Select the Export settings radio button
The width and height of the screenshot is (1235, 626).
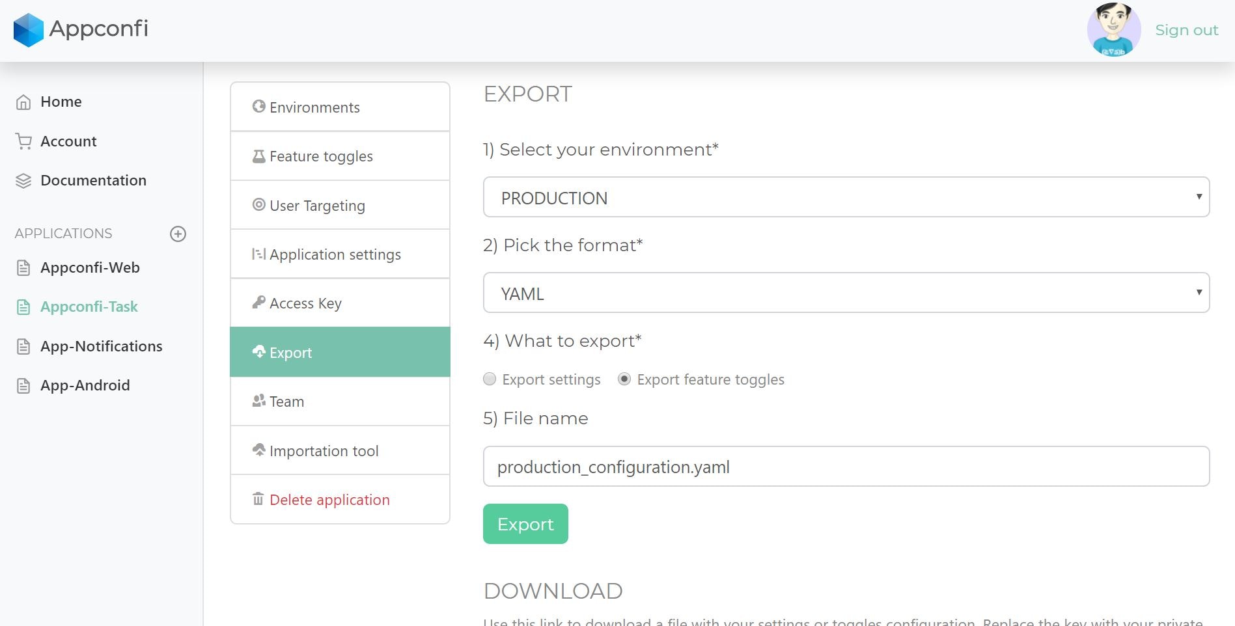pyautogui.click(x=490, y=379)
